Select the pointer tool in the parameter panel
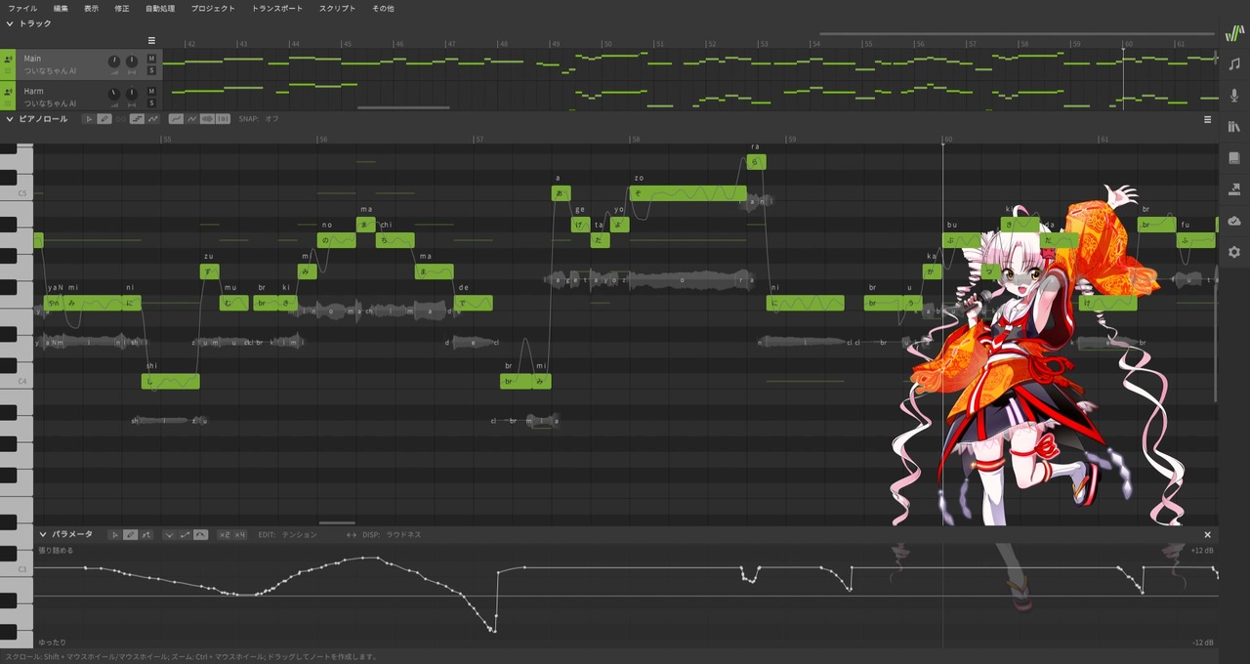 [x=115, y=535]
